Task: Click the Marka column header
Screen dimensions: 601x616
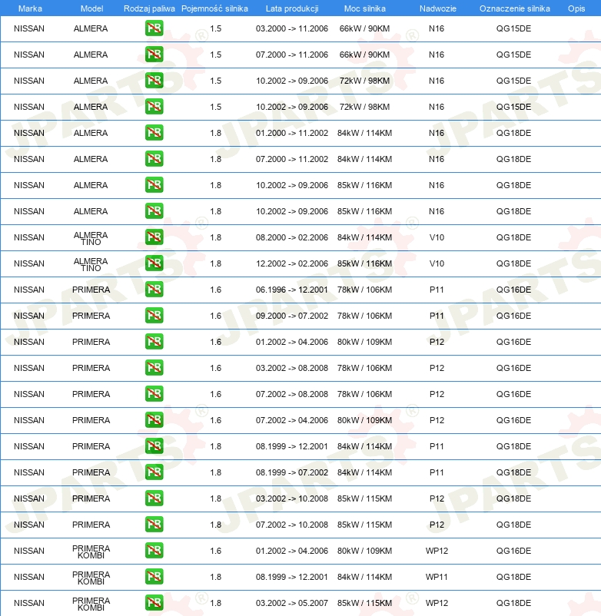Action: click(x=30, y=8)
